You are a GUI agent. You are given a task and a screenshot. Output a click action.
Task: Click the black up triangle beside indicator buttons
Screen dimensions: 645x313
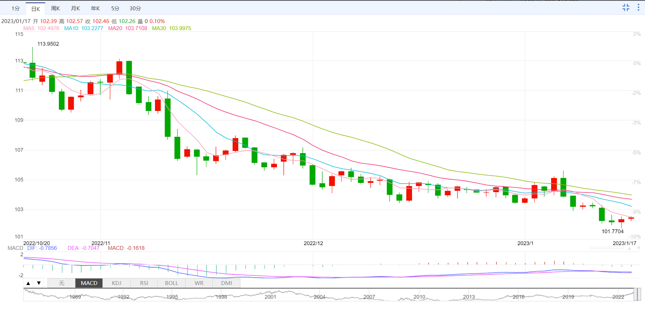pos(28,283)
